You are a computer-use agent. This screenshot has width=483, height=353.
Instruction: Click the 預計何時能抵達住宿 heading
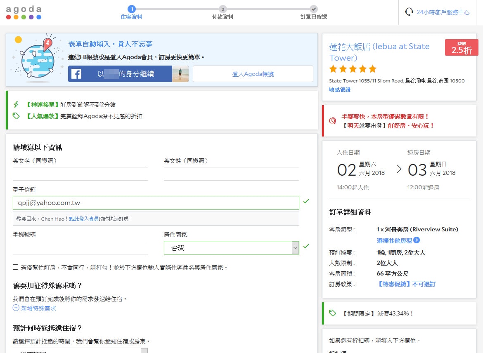[x=47, y=328]
